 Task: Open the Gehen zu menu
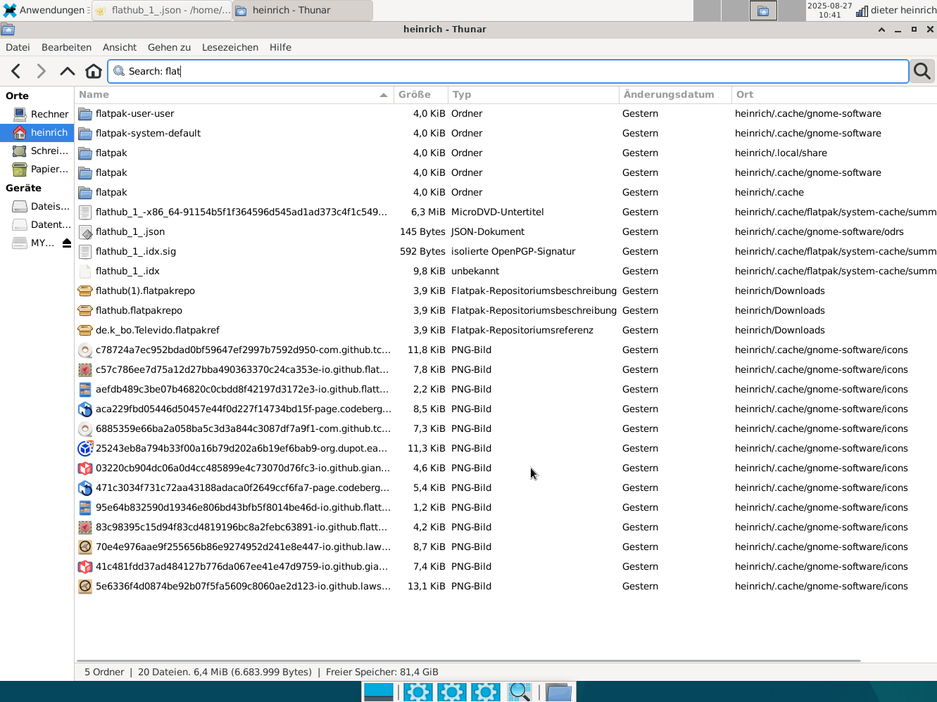169,47
